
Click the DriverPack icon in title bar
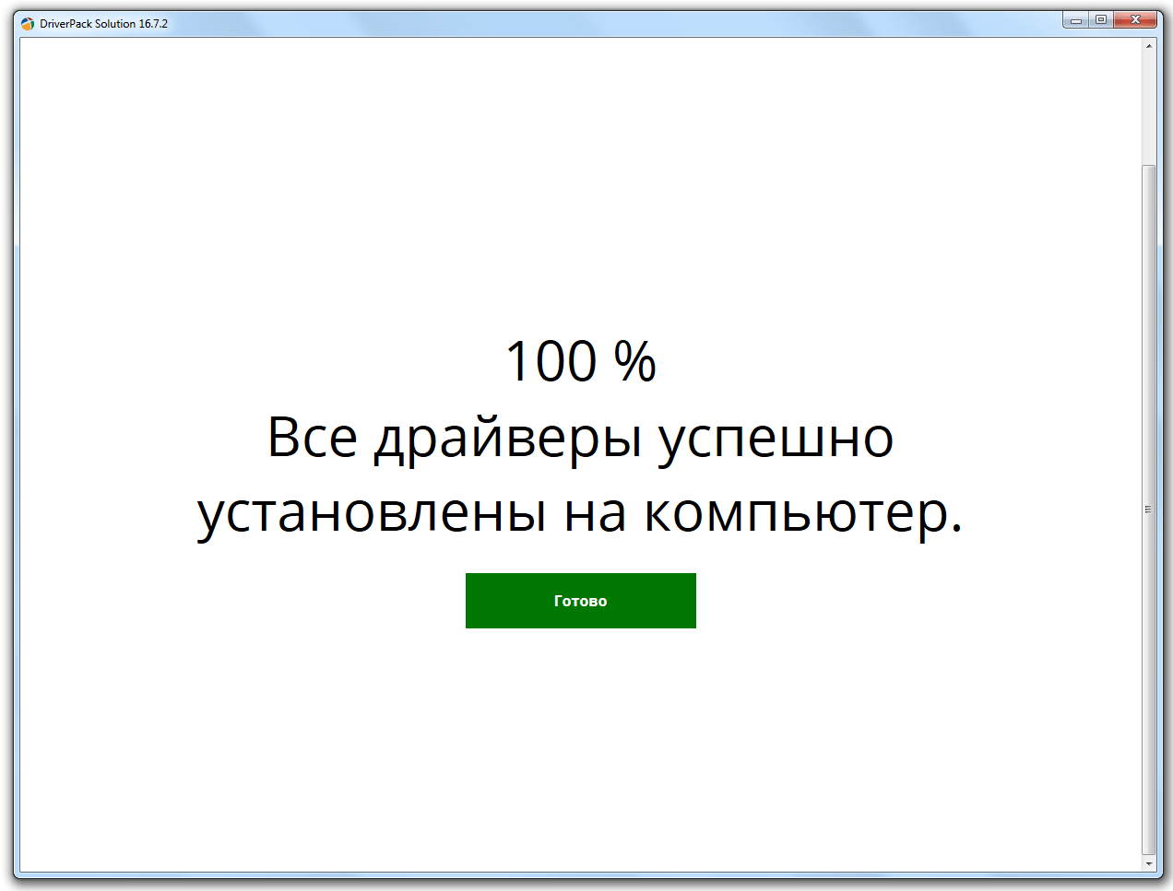(28, 24)
